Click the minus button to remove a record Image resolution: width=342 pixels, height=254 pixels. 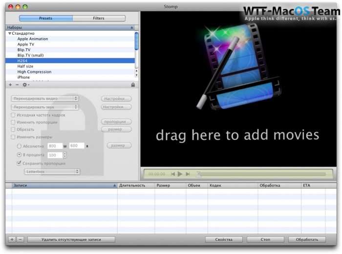21,240
